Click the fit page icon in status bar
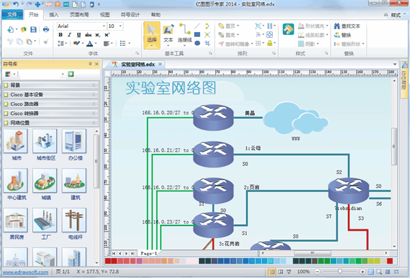This screenshot has height=278, width=410. point(371,272)
